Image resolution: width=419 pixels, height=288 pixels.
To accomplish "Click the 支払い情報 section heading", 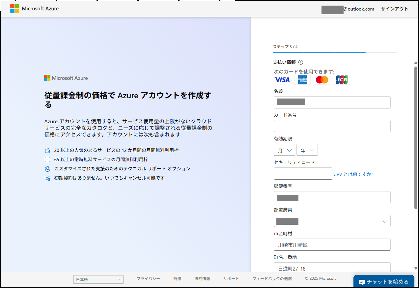I will [x=284, y=62].
